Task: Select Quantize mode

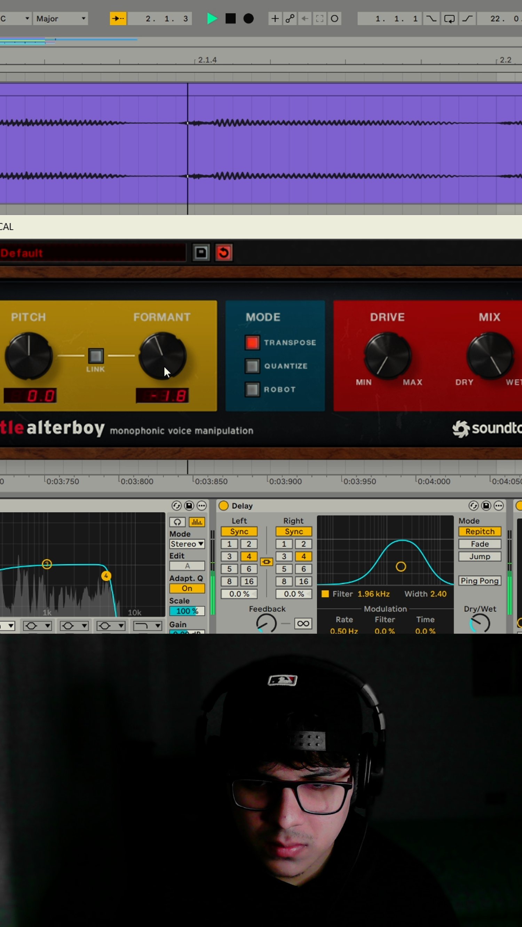Action: tap(252, 366)
